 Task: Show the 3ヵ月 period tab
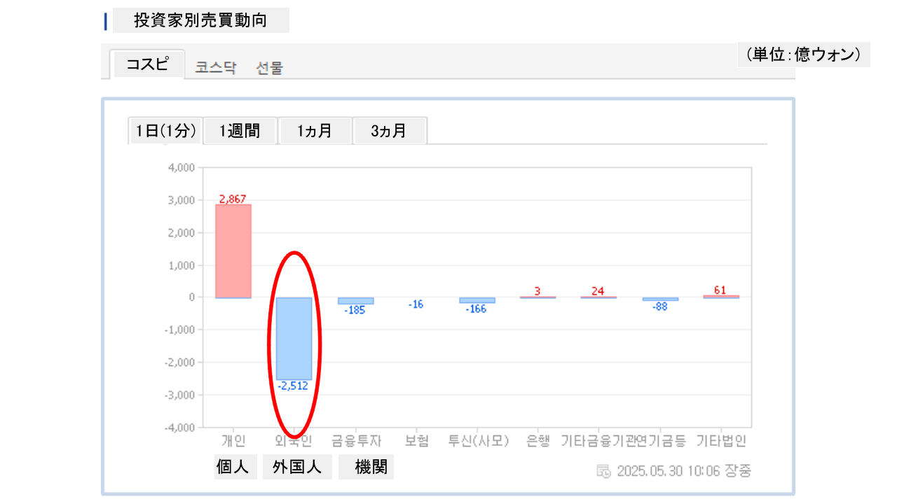(x=389, y=131)
